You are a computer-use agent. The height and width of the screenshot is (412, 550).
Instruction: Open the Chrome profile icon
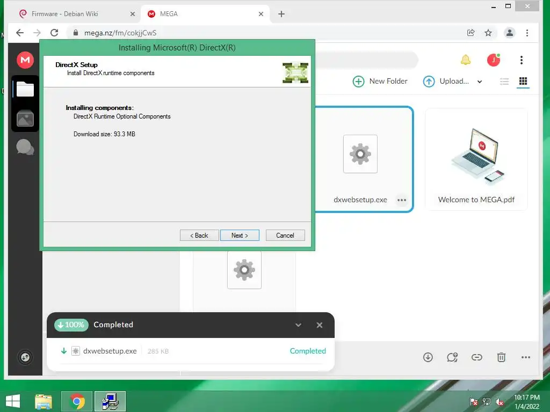(x=510, y=33)
